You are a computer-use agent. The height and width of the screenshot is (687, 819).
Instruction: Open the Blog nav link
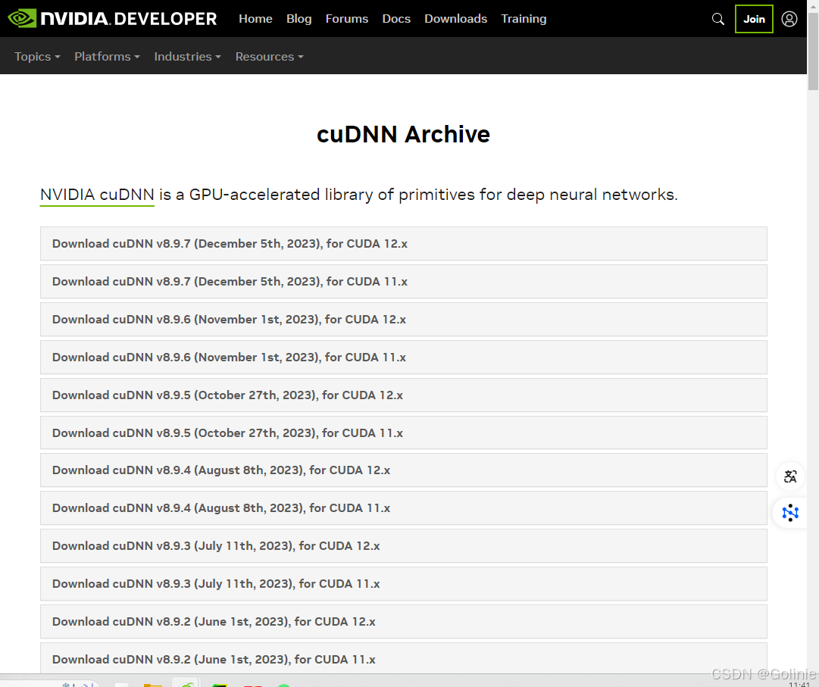299,19
